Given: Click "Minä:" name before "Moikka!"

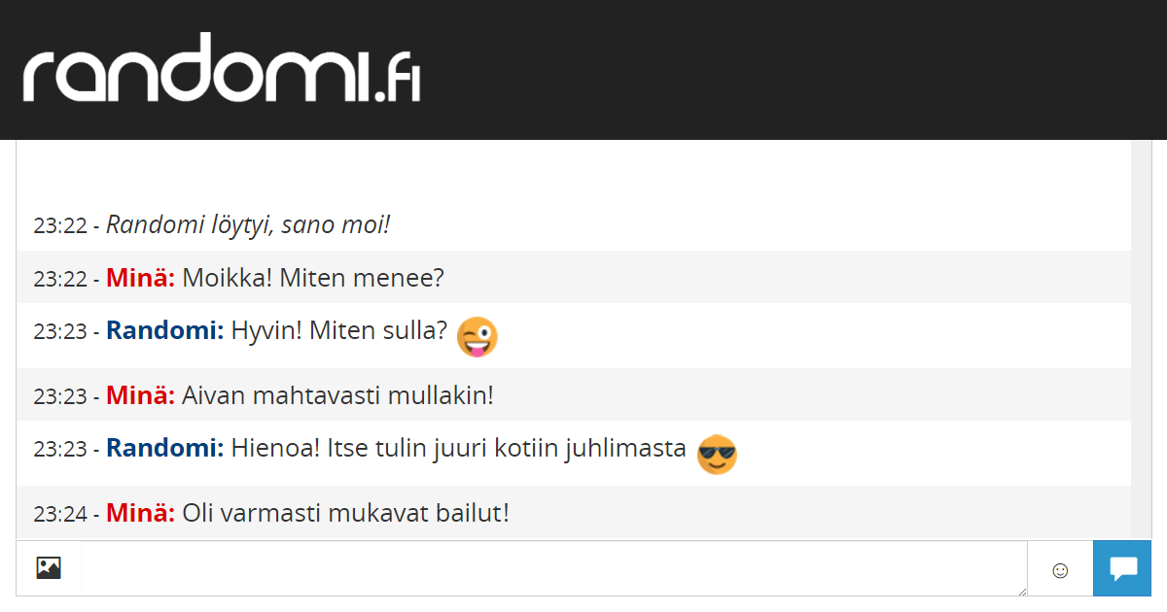Looking at the screenshot, I should coord(140,279).
